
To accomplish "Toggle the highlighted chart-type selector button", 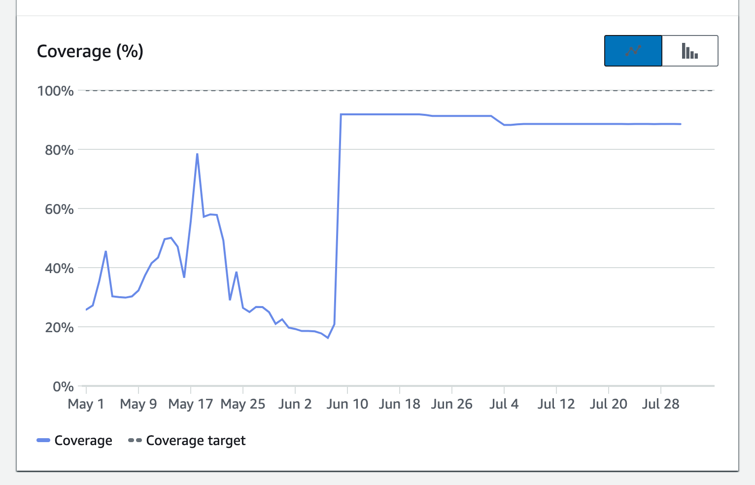I will click(633, 50).
